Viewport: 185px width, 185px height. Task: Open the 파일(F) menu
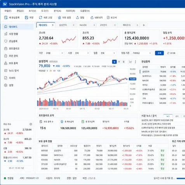pos(8,11)
